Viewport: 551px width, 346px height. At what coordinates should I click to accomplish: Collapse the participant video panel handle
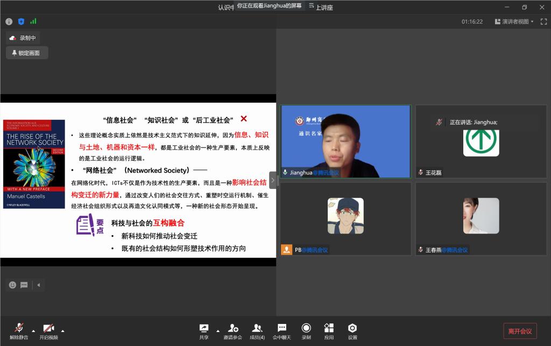(x=273, y=180)
